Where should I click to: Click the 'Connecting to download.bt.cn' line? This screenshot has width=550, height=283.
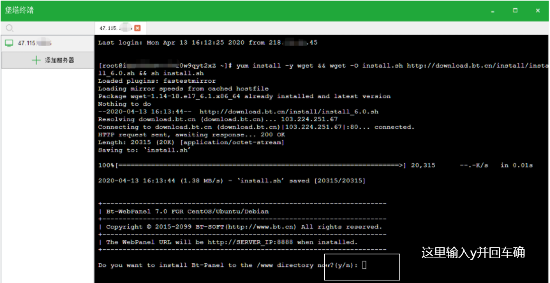pos(256,127)
